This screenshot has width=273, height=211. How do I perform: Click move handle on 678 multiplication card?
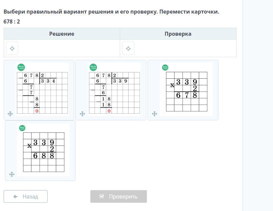click(155, 114)
